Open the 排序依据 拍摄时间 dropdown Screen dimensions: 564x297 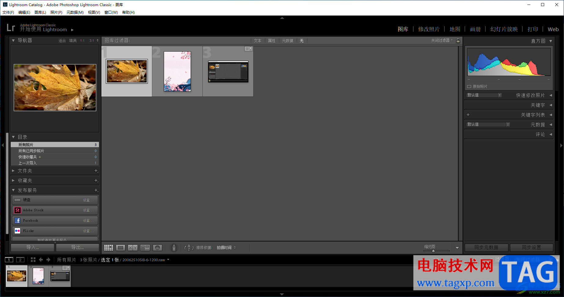[x=226, y=248]
